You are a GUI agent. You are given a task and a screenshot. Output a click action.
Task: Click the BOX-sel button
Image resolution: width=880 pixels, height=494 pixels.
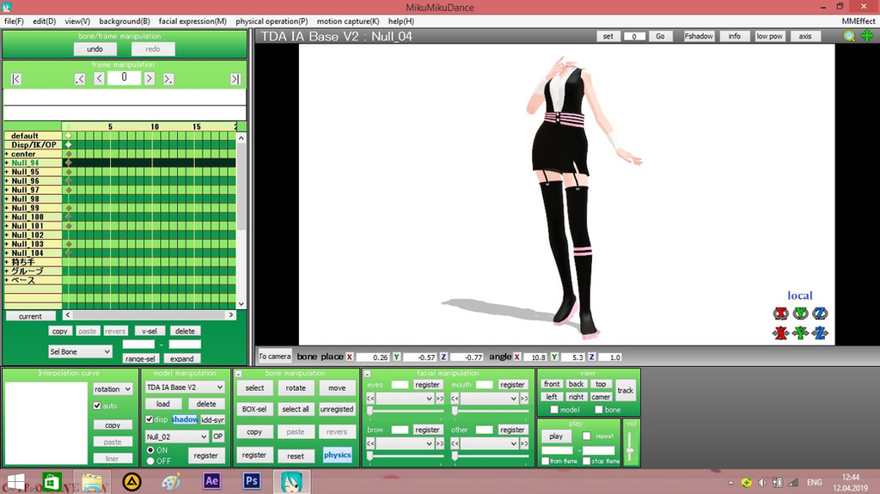click(254, 409)
